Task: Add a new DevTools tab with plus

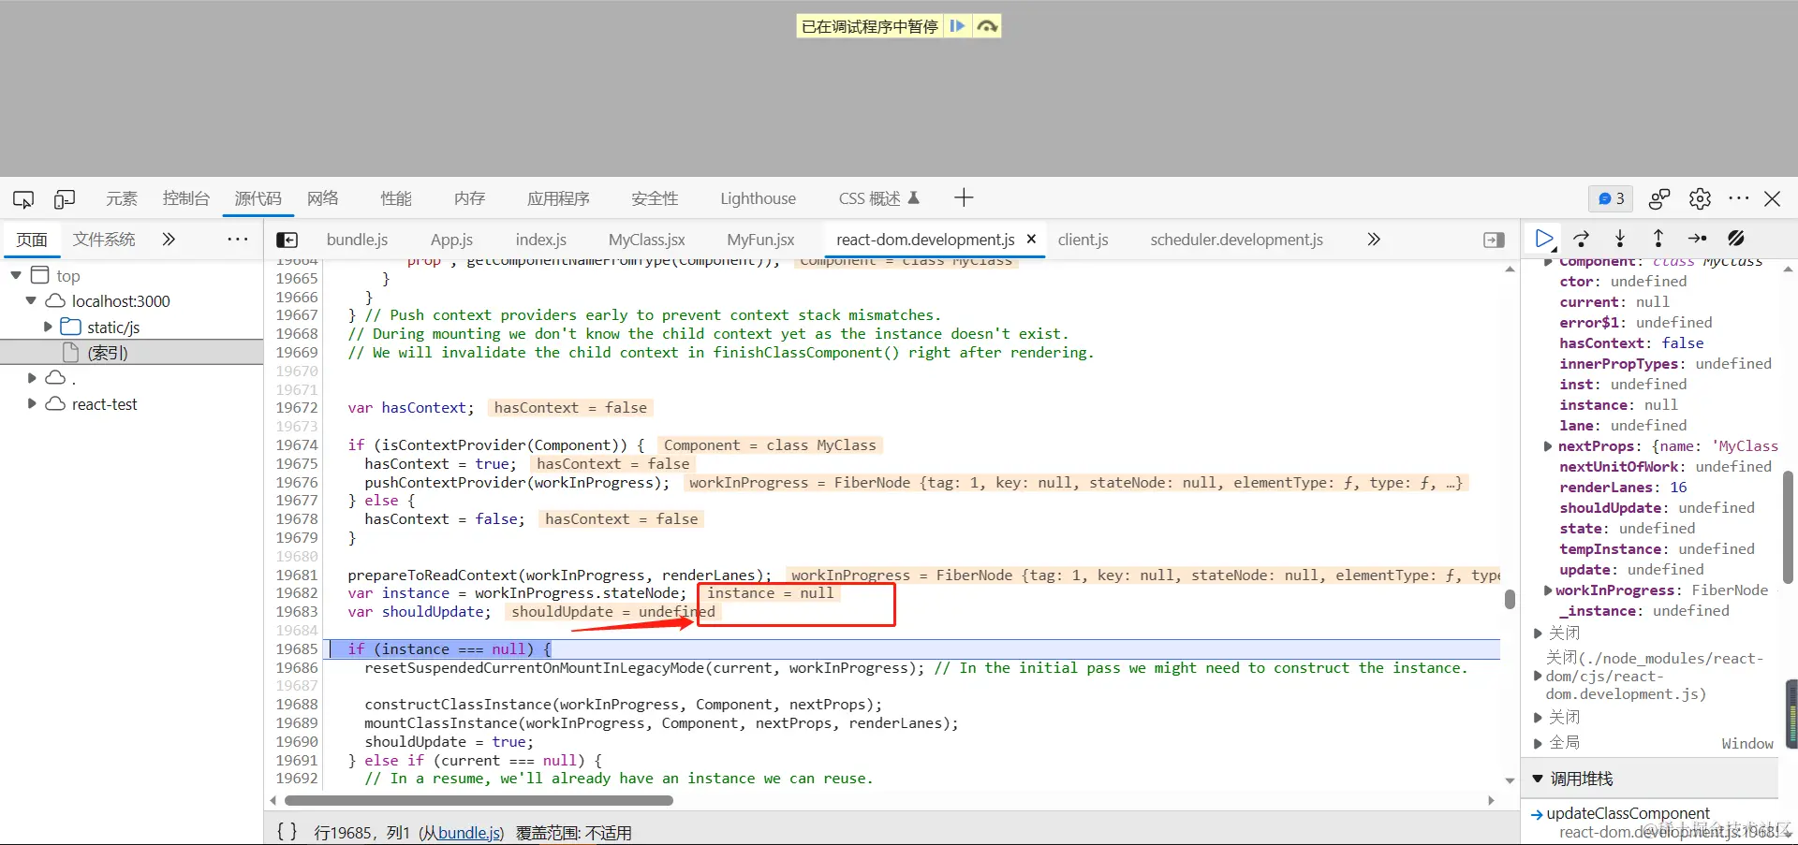Action: 964,197
